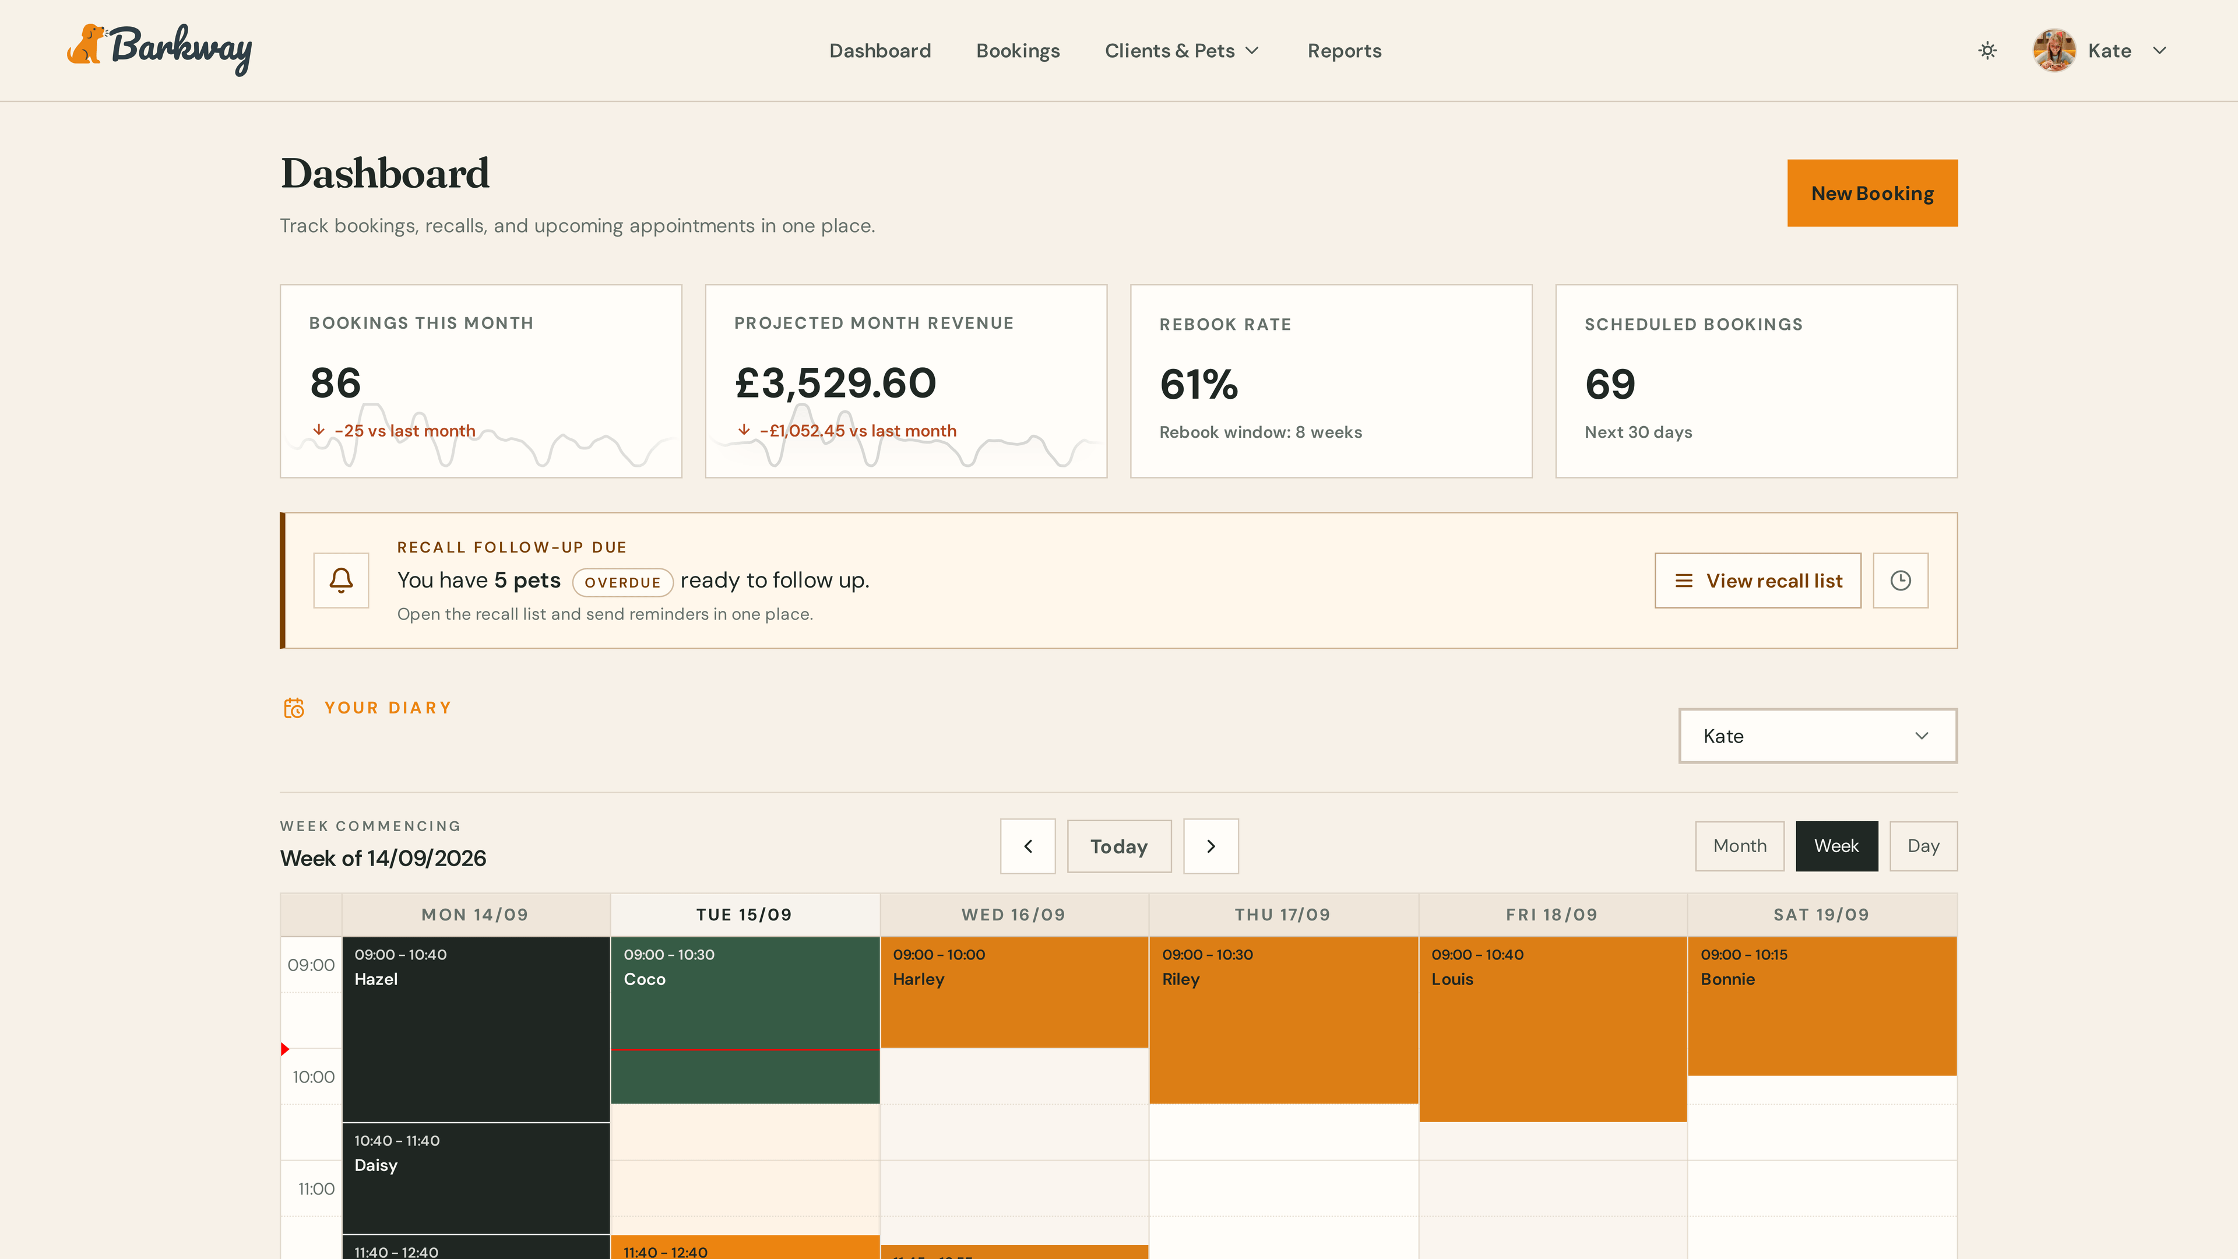Screen dimensions: 2238x1259
Task: Open Daisy's 10:40 - 11:40 appointment
Action: [x=476, y=1178]
